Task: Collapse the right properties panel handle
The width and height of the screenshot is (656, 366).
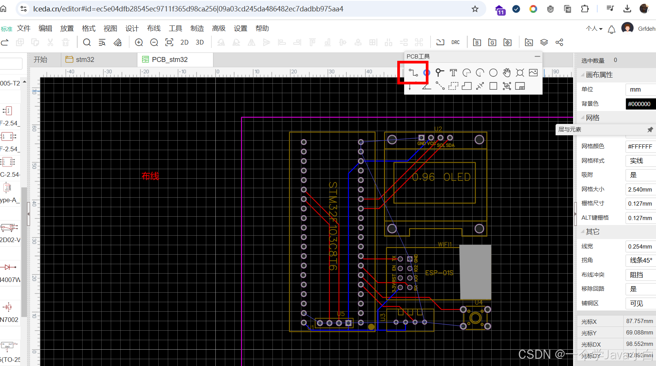Action: (x=575, y=214)
